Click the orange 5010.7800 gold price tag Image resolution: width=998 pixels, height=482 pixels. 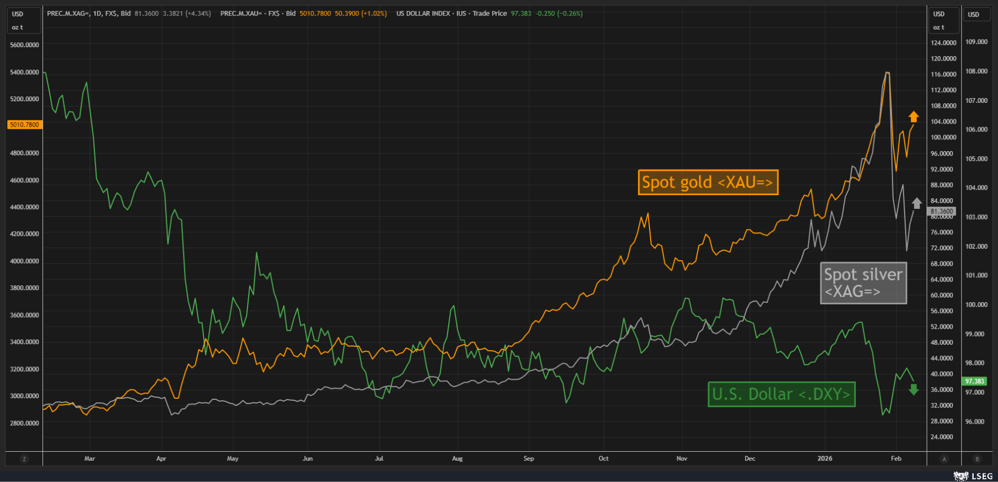pyautogui.click(x=24, y=125)
